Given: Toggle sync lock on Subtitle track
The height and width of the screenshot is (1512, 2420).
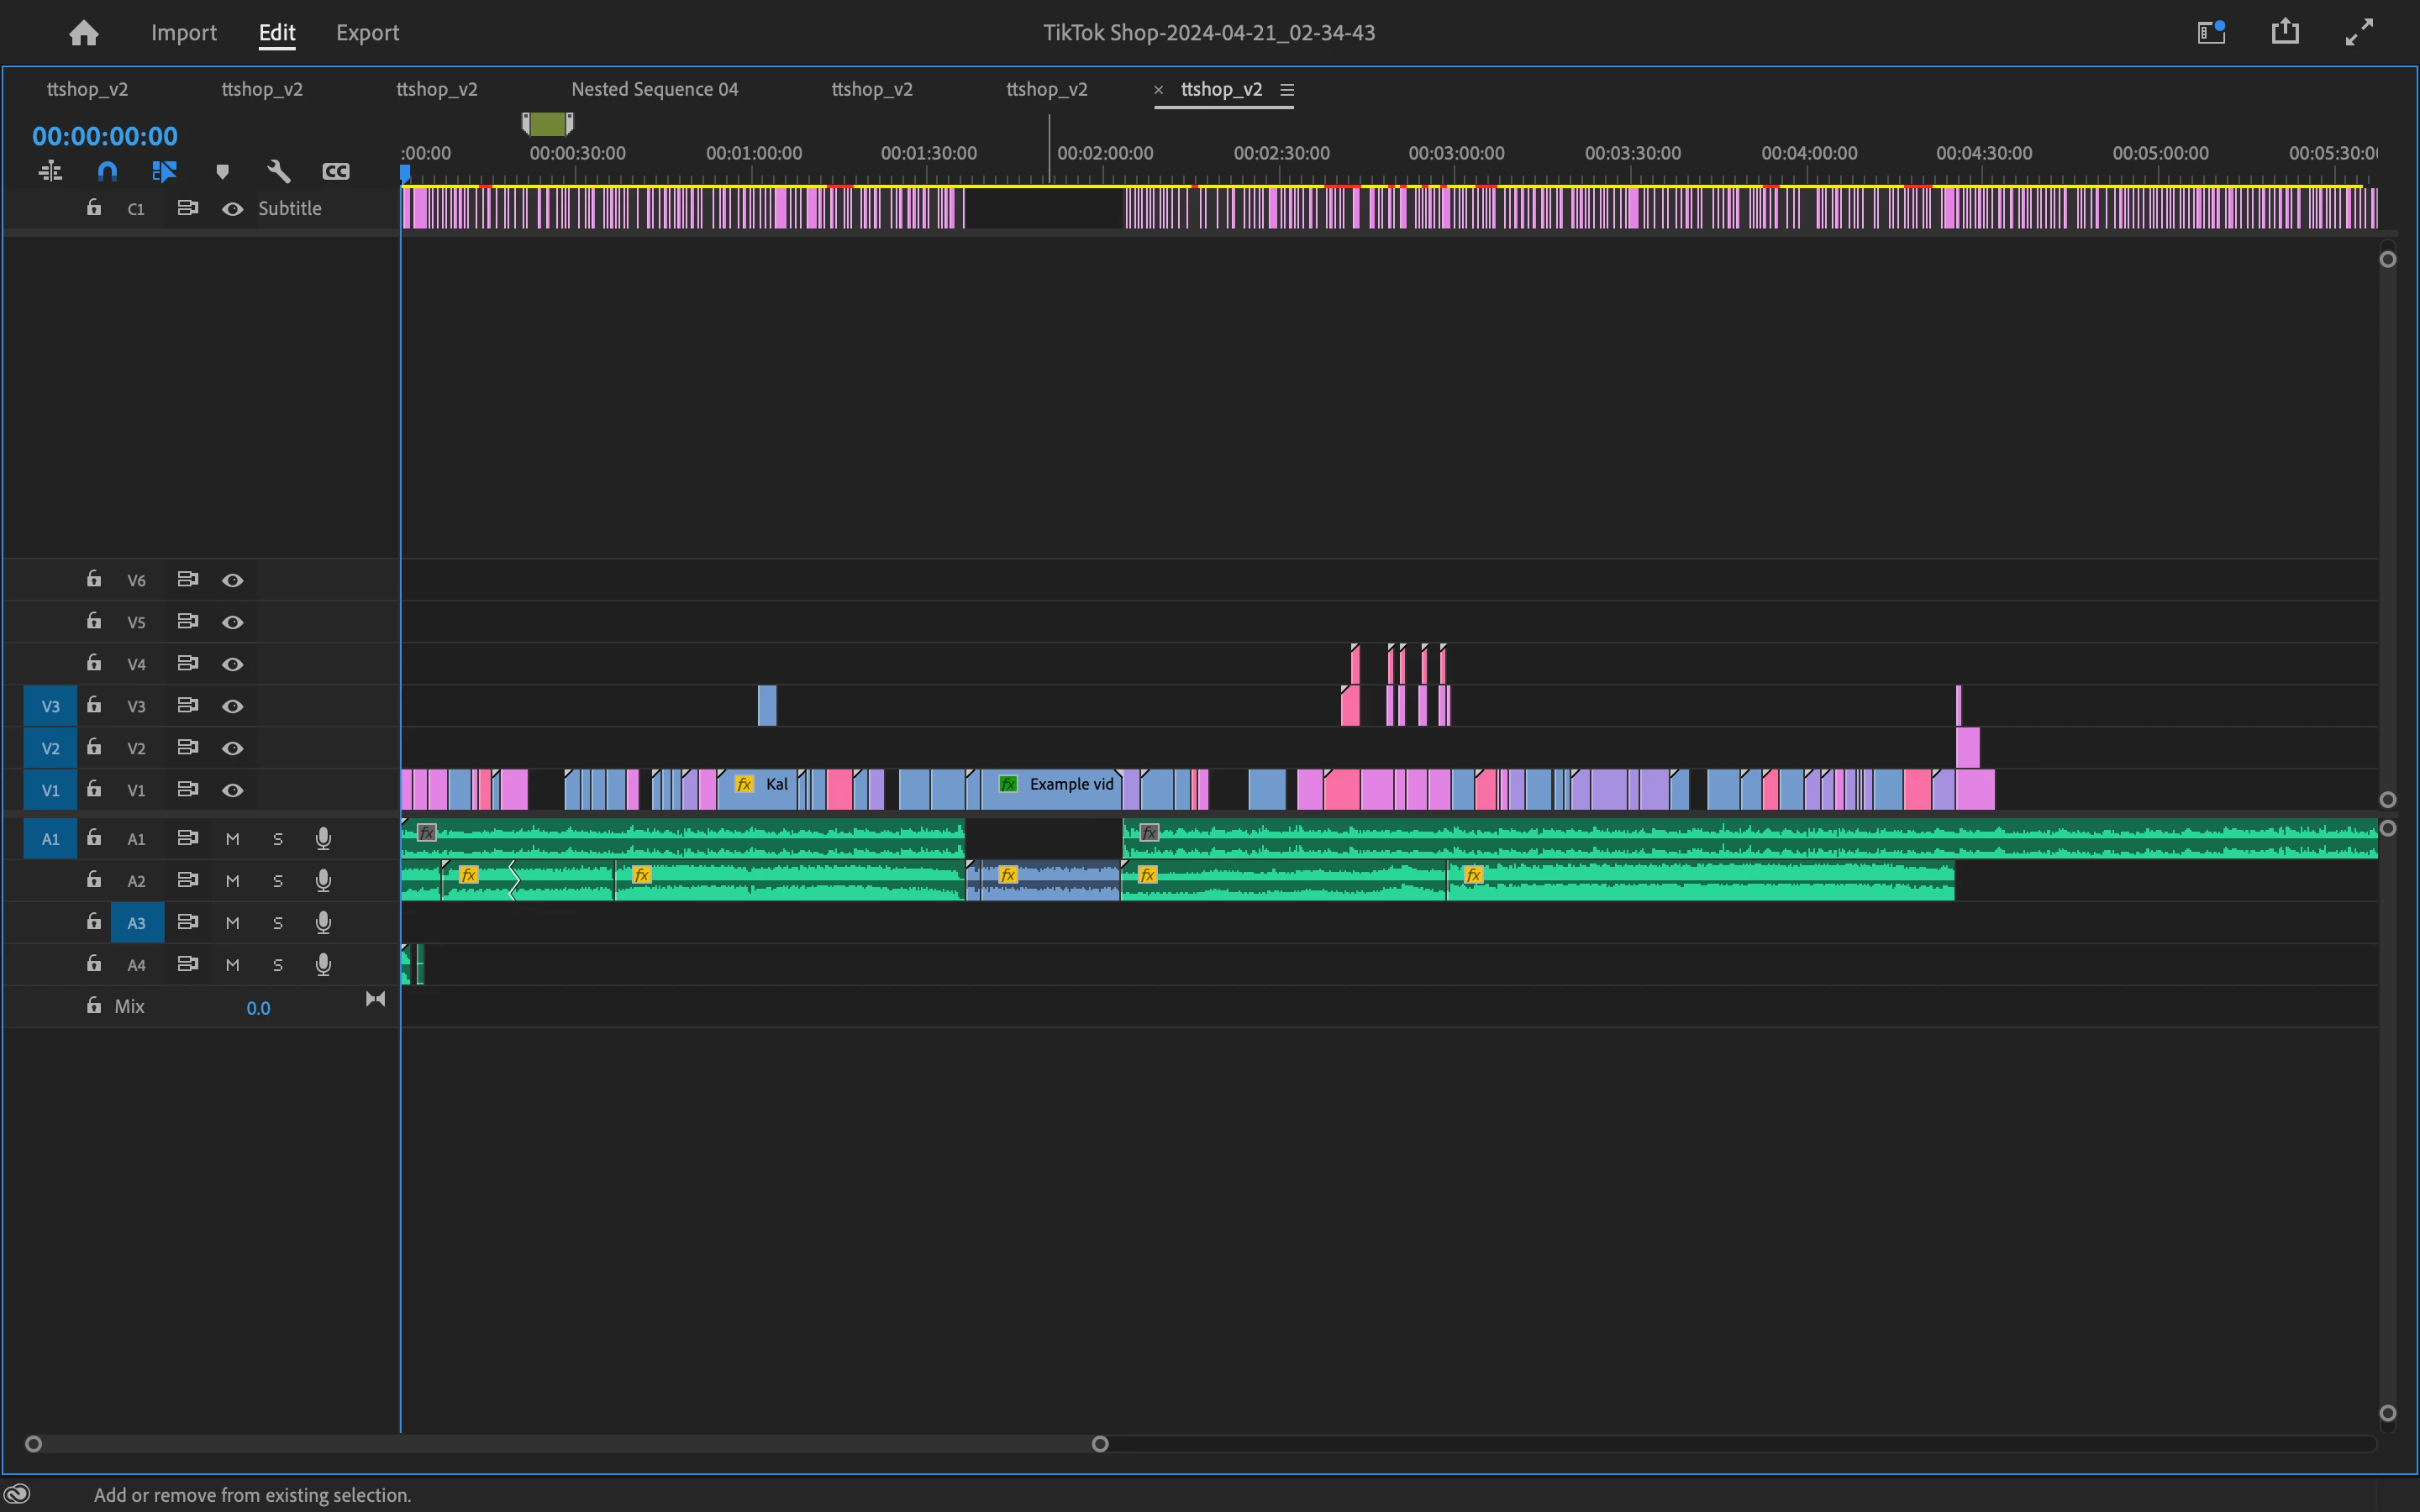Looking at the screenshot, I should (x=187, y=208).
